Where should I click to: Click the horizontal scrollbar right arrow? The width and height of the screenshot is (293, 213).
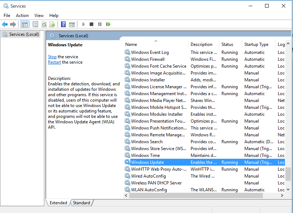[282, 195]
